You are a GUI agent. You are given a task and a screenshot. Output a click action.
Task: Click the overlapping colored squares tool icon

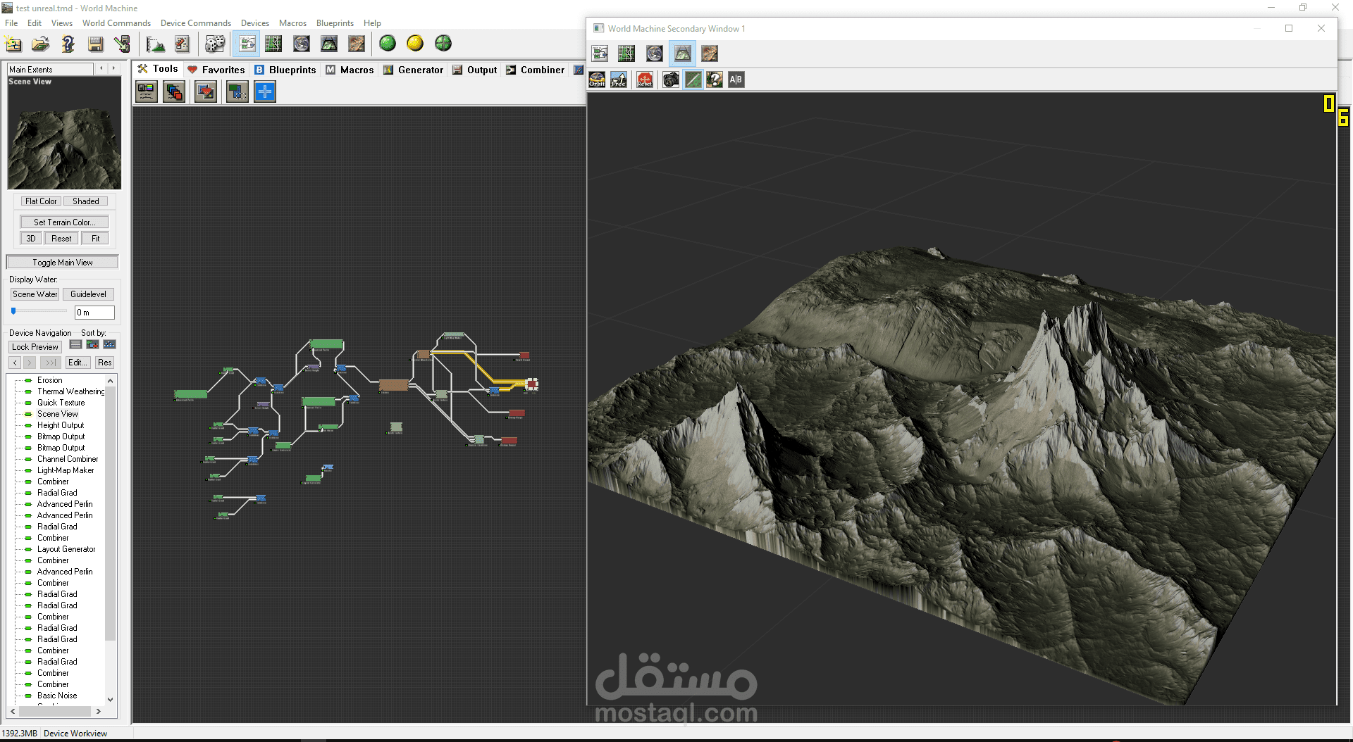(x=174, y=92)
